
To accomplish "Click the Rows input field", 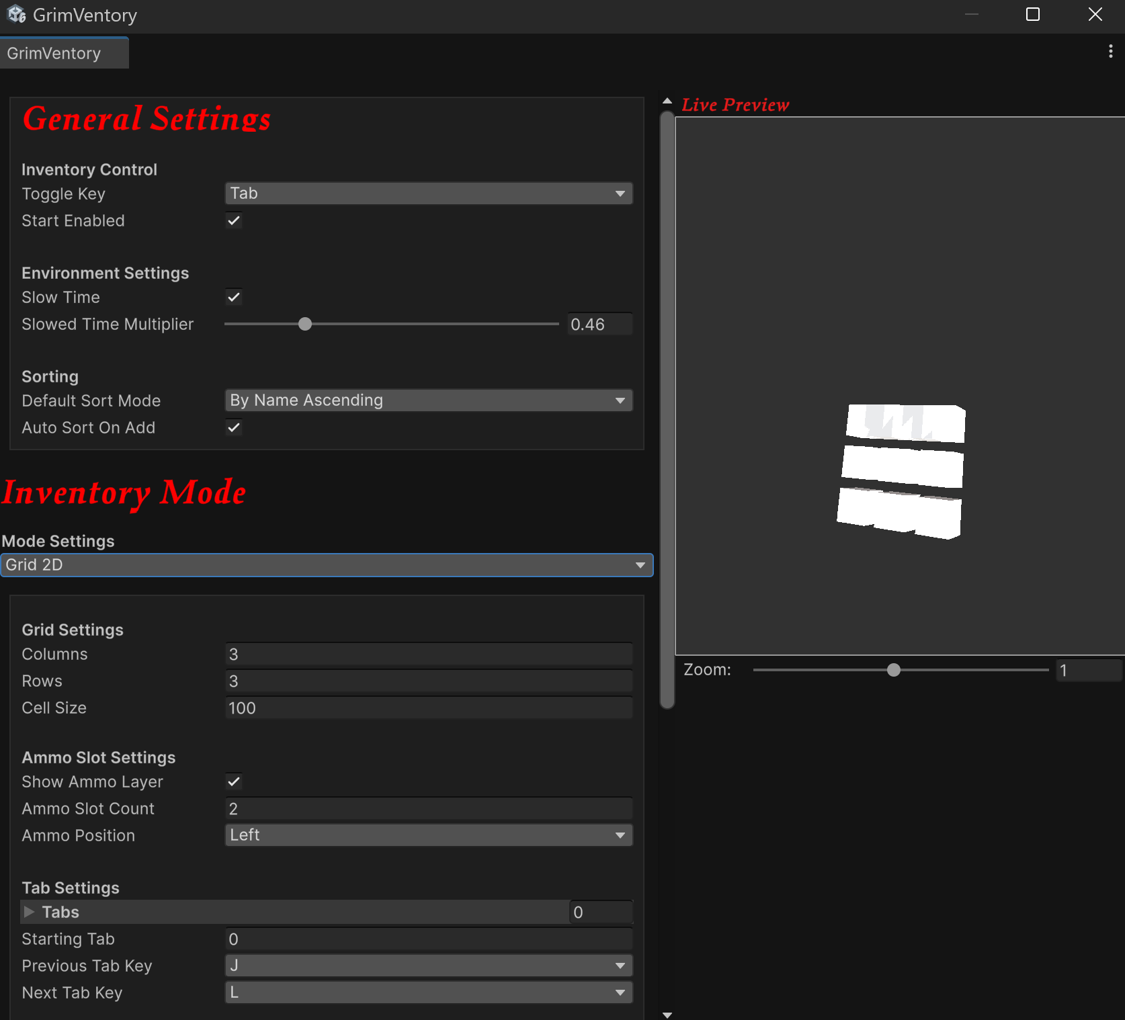I will coord(428,681).
